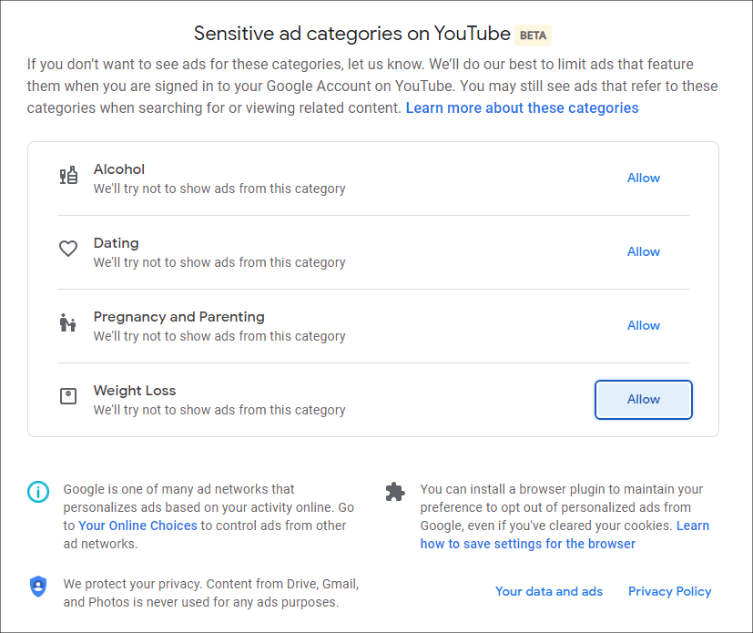The height and width of the screenshot is (633, 753).
Task: Allow ads for the Alcohol category
Action: tap(644, 179)
